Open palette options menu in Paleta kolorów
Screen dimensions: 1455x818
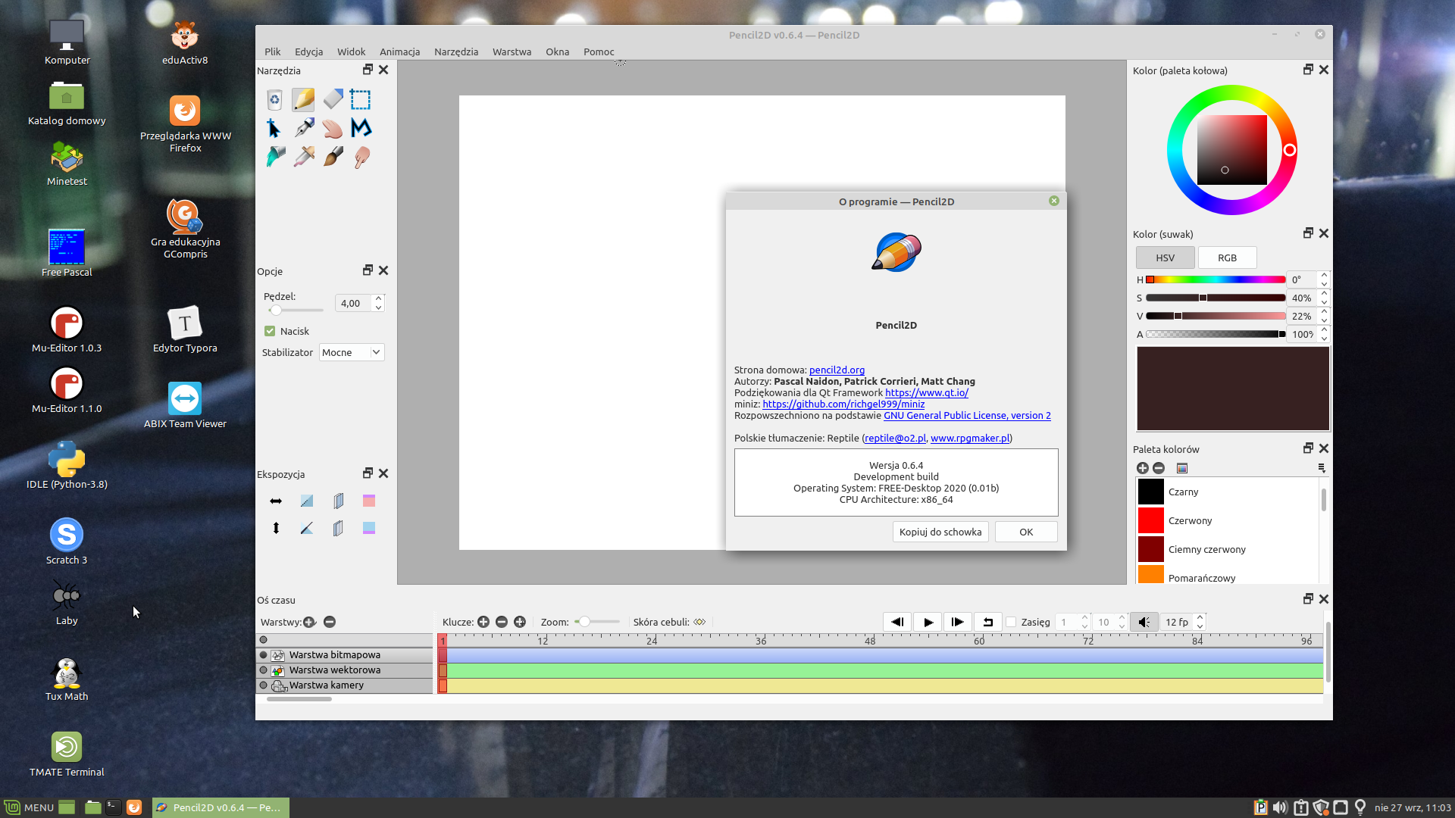click(1322, 468)
